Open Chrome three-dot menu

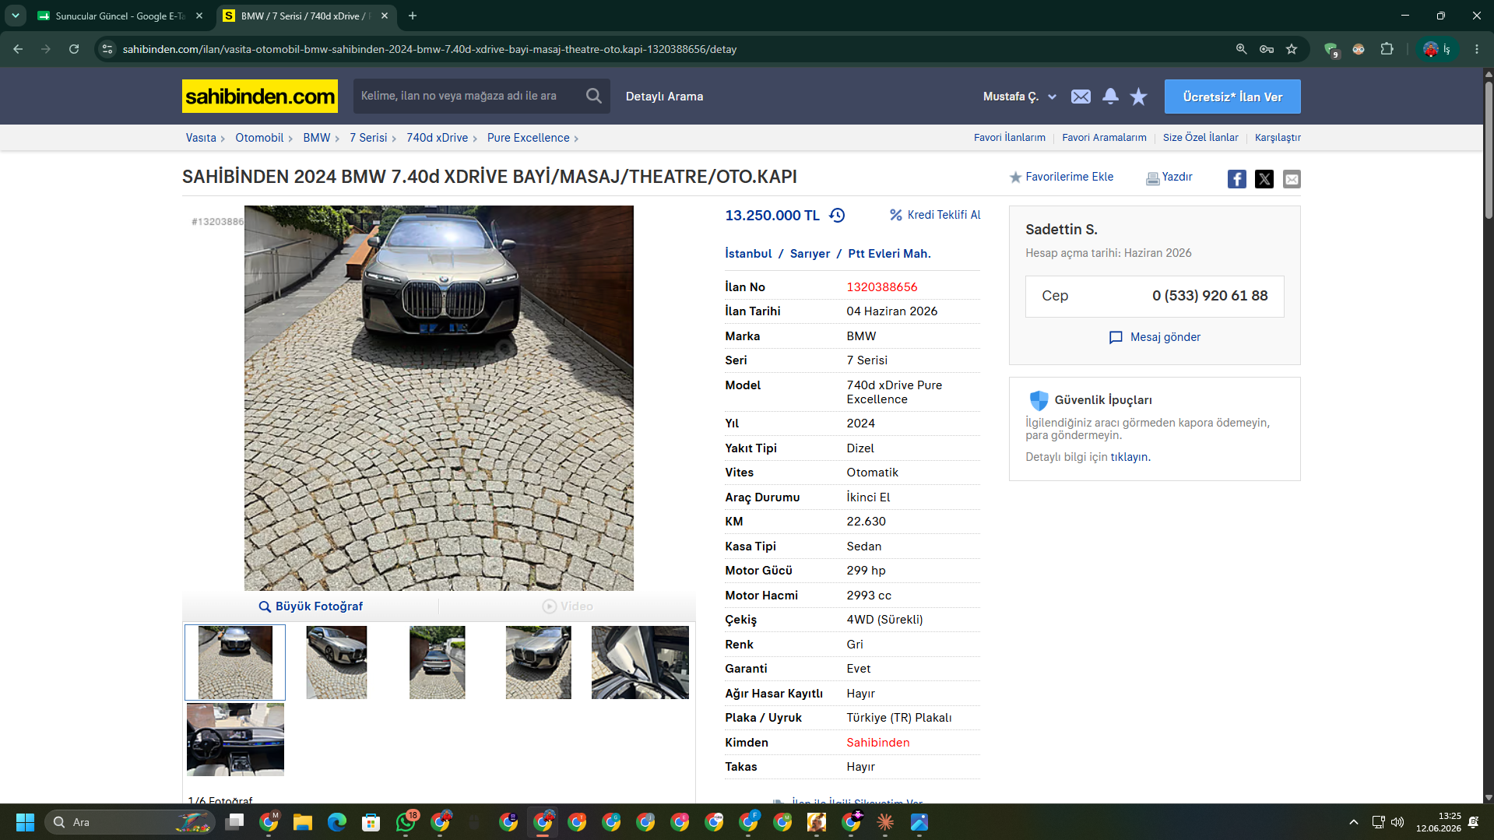[x=1477, y=49]
